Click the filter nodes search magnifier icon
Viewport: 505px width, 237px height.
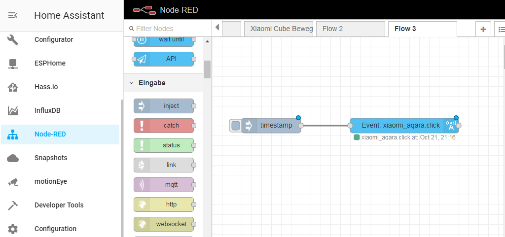[x=131, y=29]
